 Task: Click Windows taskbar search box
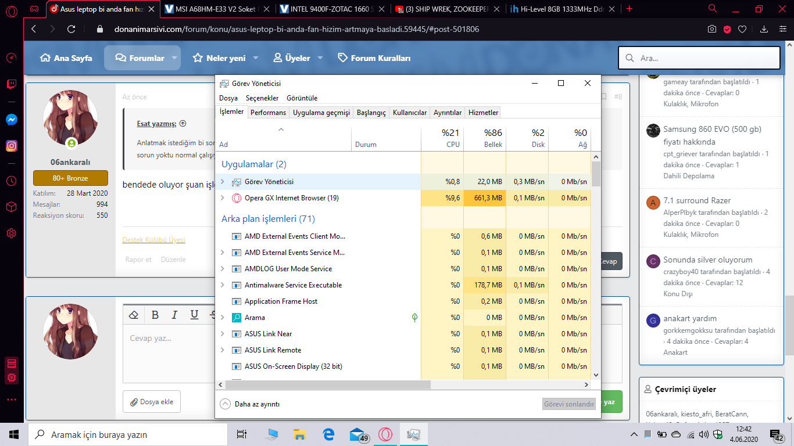pyautogui.click(x=128, y=434)
